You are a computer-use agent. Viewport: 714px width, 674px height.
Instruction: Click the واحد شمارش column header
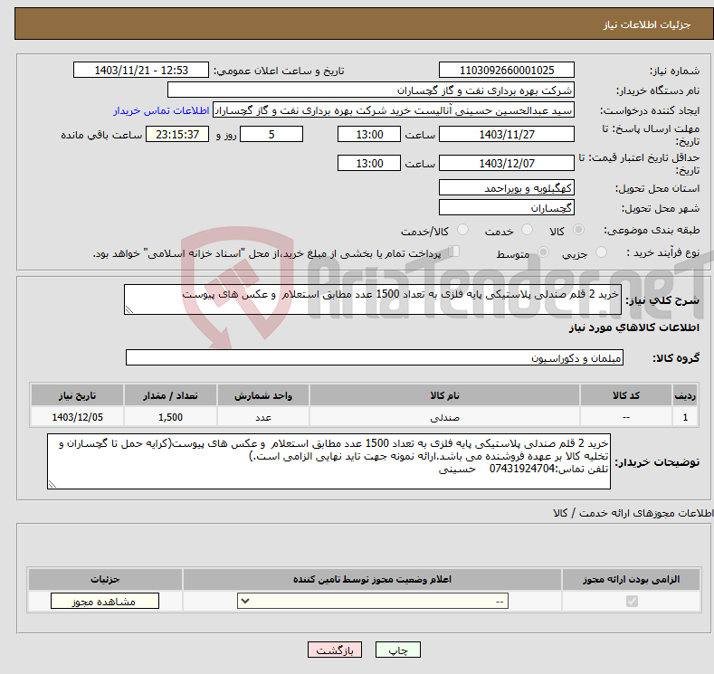pos(263,395)
